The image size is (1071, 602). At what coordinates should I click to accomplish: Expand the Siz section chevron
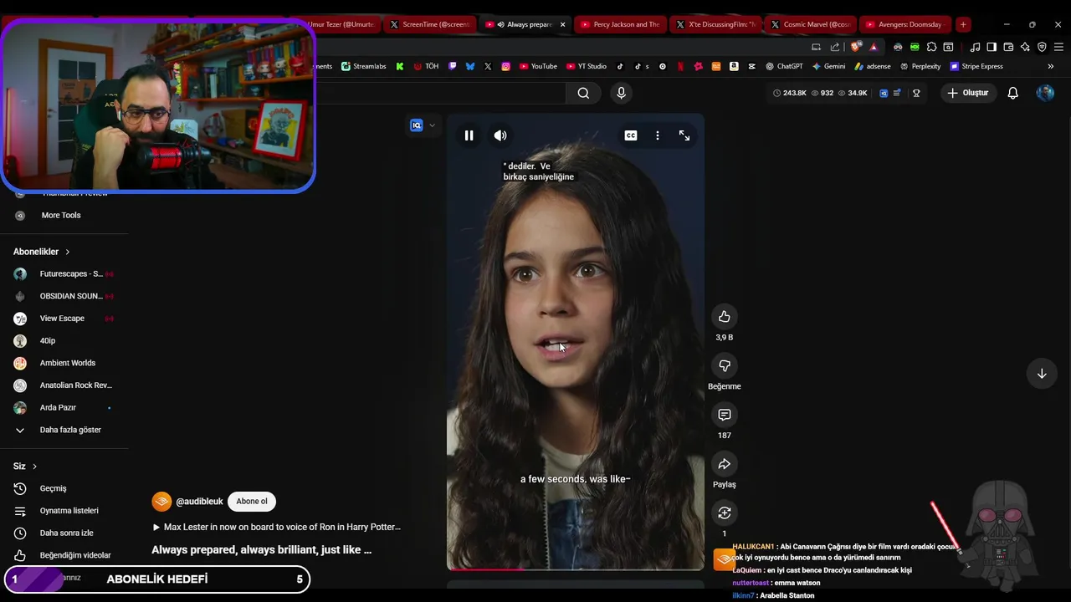tap(34, 466)
